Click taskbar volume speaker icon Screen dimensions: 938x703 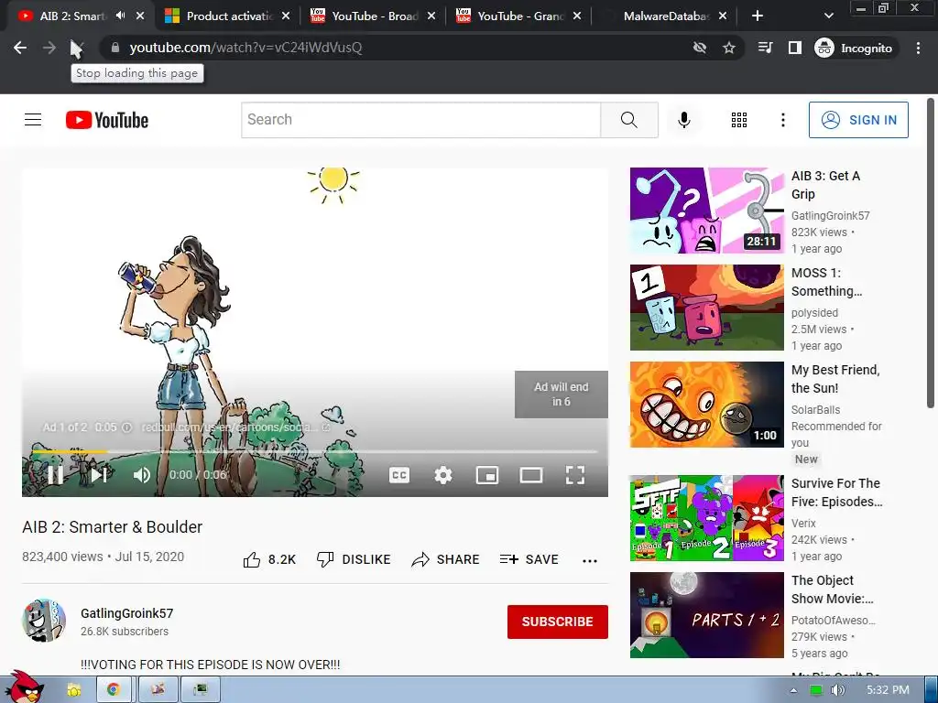pyautogui.click(x=837, y=690)
